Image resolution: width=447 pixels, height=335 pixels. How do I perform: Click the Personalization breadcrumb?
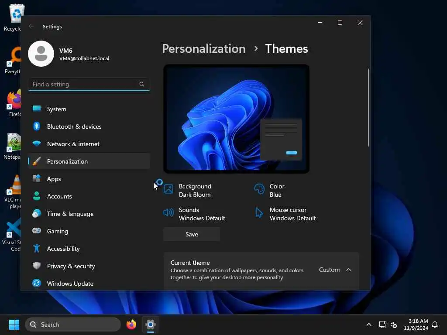[x=204, y=49]
